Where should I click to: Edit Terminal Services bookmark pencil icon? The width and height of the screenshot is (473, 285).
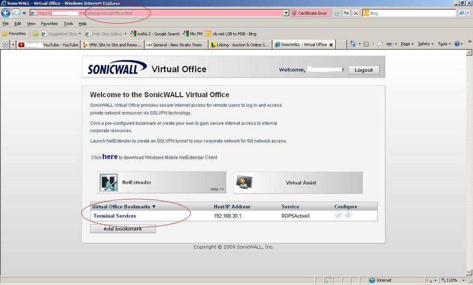click(339, 215)
